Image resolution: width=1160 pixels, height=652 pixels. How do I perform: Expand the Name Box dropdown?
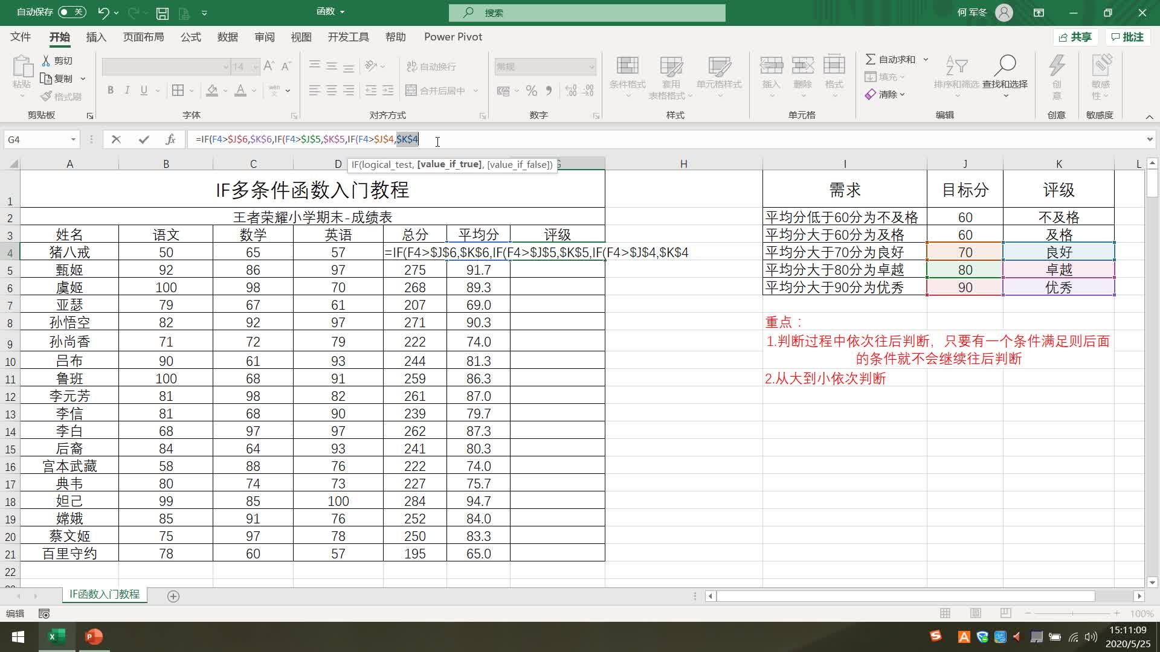(73, 139)
